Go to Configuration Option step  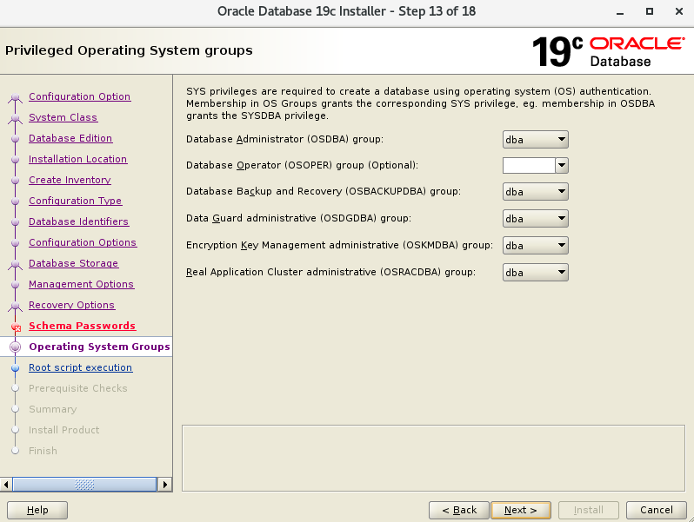point(80,96)
